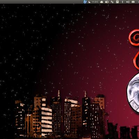
Task: Open the sound volume indicator
Action: click(128, 2)
